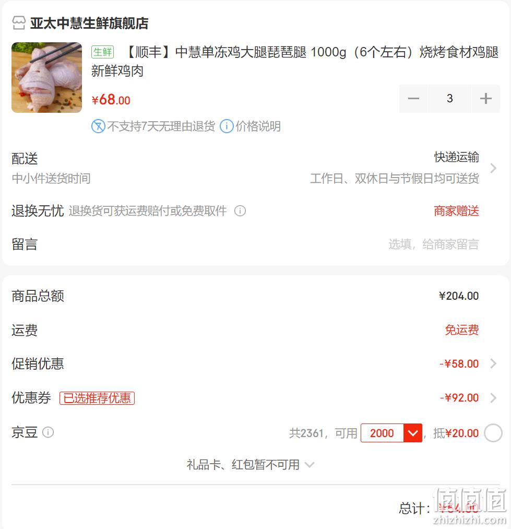Open 促销优惠 details chevron
The height and width of the screenshot is (529, 511).
click(x=493, y=363)
